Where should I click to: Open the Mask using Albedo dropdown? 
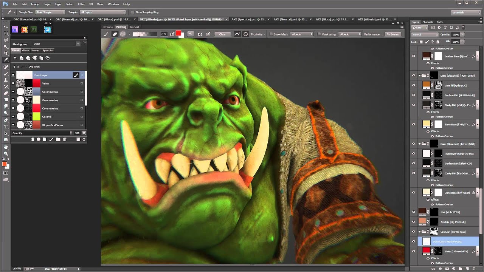350,34
